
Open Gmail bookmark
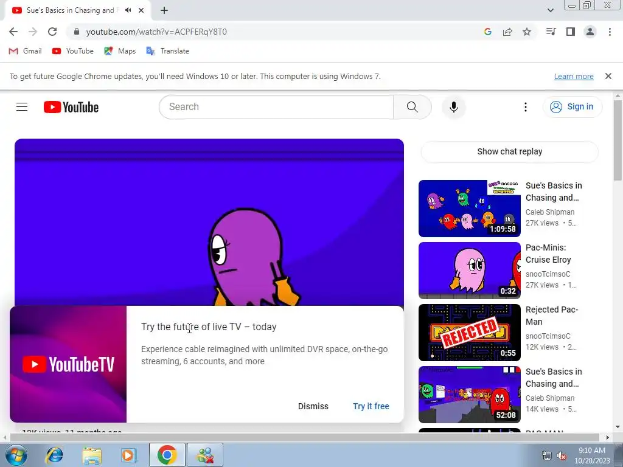(25, 51)
